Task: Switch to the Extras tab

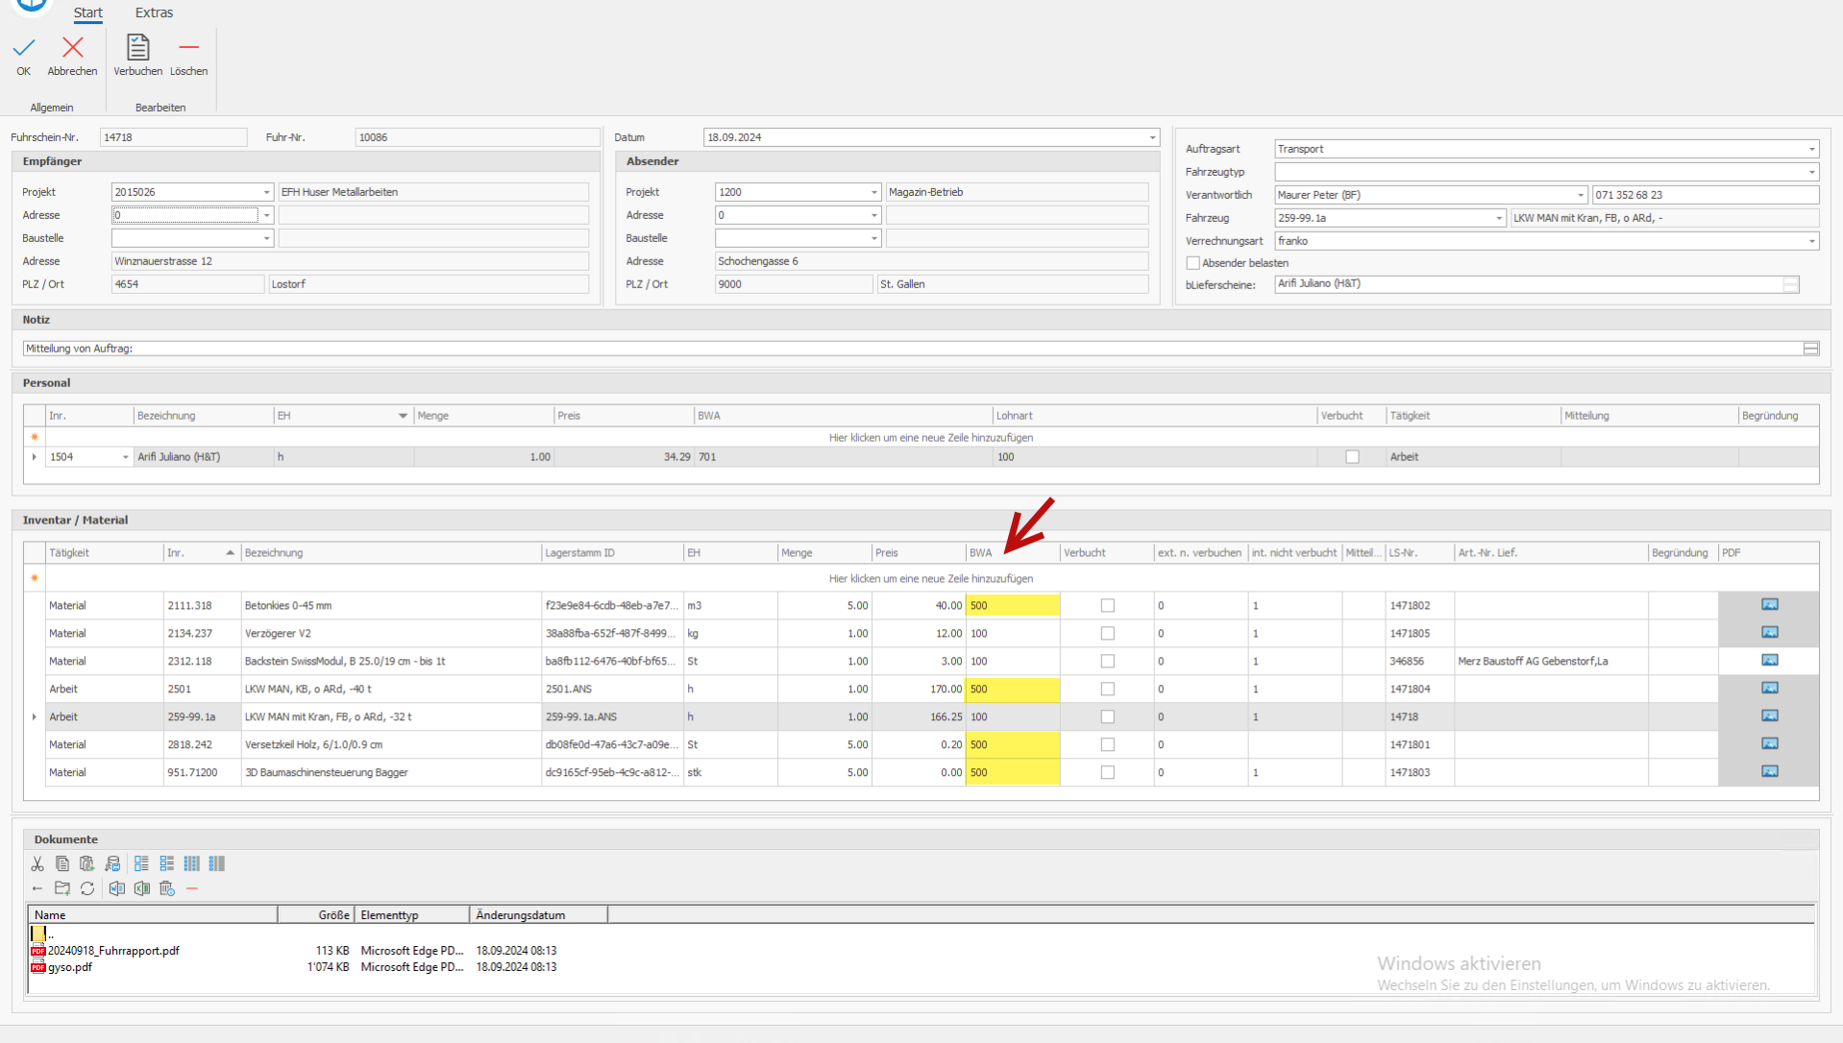Action: click(x=154, y=12)
